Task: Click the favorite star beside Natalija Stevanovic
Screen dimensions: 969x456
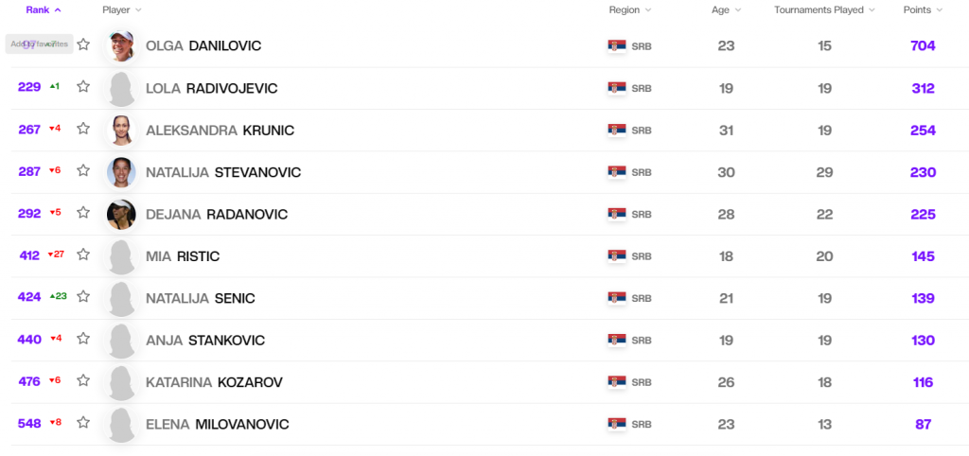Action: [83, 171]
